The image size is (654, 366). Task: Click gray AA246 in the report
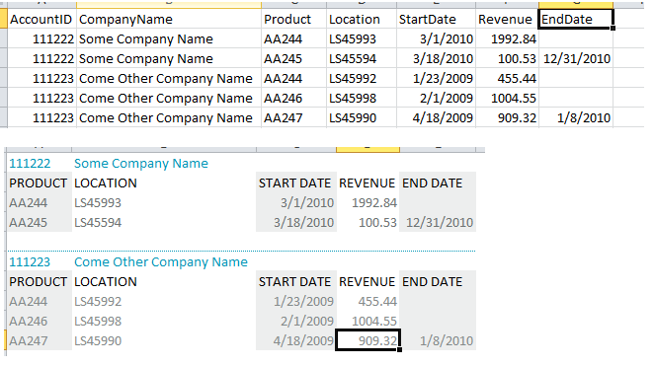[29, 321]
